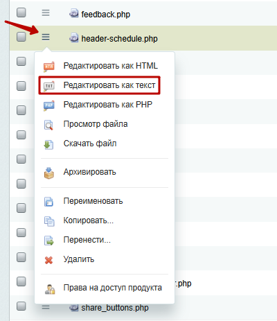Viewport: 277px width, 321px height.
Task: Tick the checkbox for header-schedule.php
Action: (x=21, y=37)
